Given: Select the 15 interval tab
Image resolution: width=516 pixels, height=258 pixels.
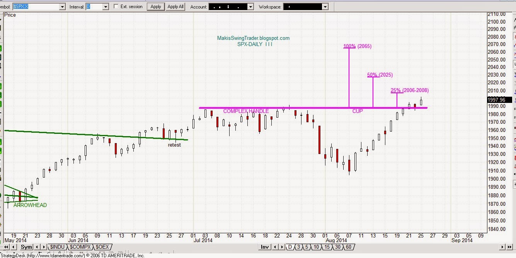Looking at the screenshot, I should click(327, 247).
